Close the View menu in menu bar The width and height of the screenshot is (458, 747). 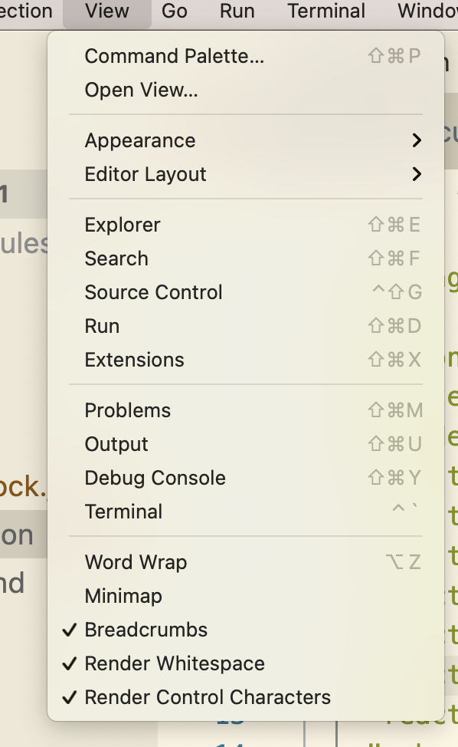click(x=107, y=12)
